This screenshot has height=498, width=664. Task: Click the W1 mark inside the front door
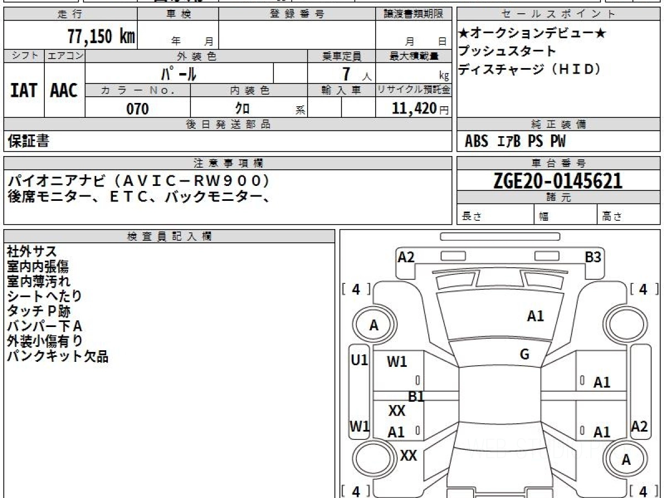397,362
